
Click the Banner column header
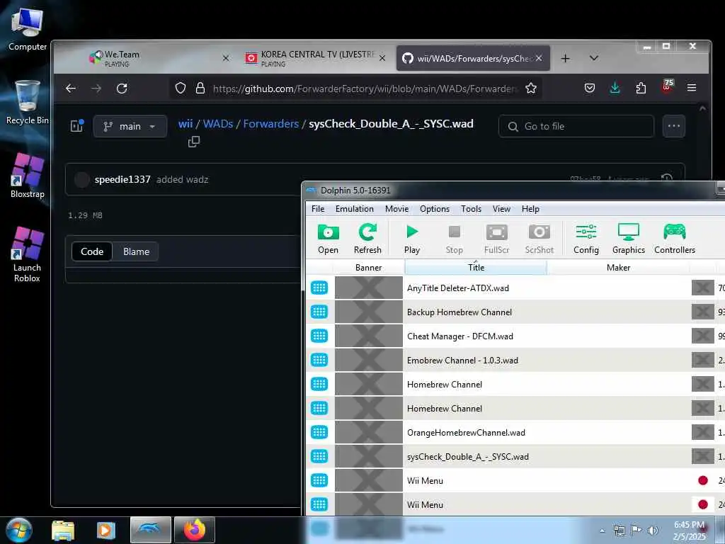[368, 267]
